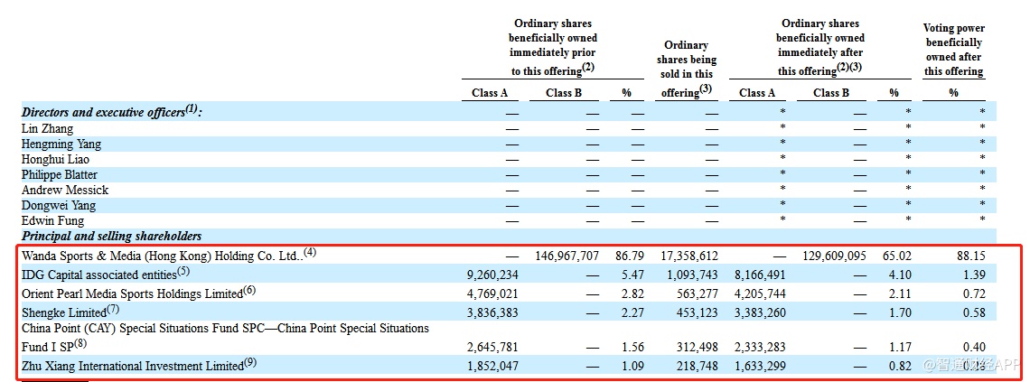This screenshot has width=1030, height=382.
Task: Select director name Philippe Blatter
Action: point(60,174)
